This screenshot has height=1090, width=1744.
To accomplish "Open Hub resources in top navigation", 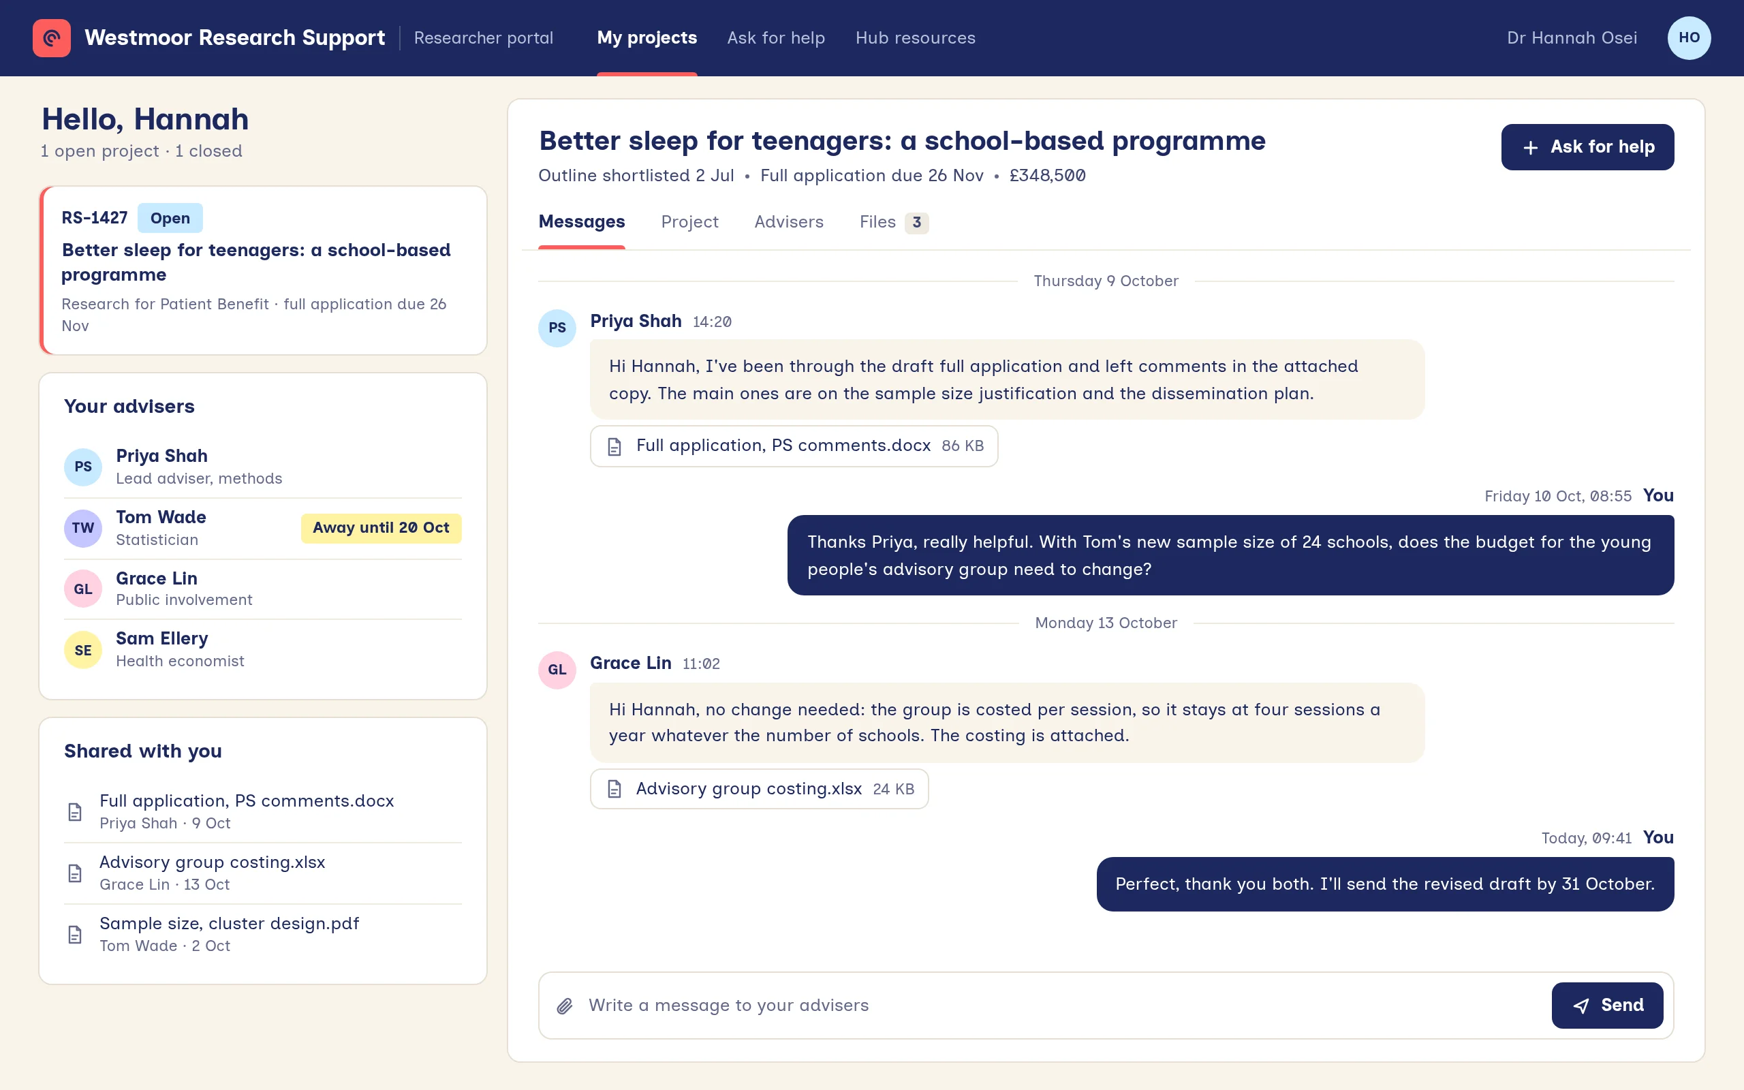I will (x=915, y=37).
